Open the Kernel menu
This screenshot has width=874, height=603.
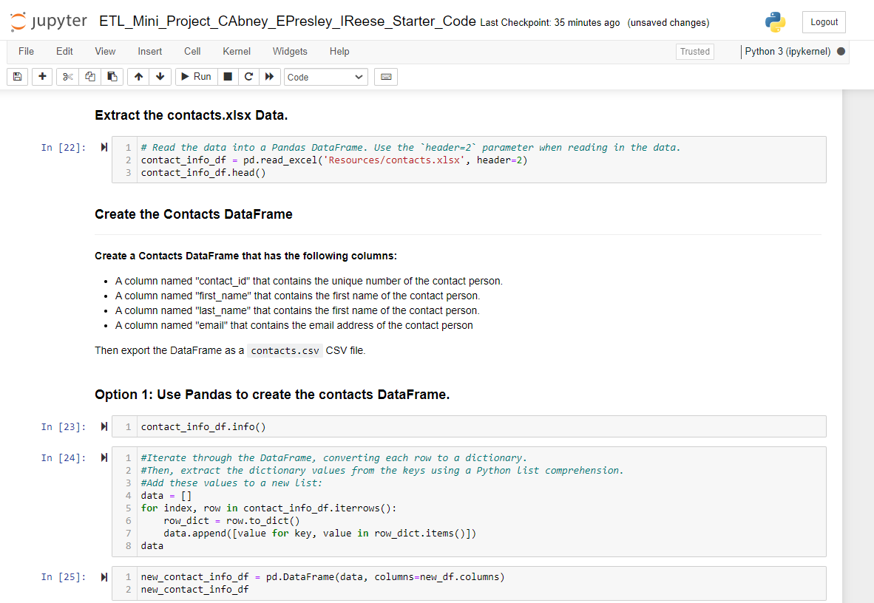click(x=236, y=51)
